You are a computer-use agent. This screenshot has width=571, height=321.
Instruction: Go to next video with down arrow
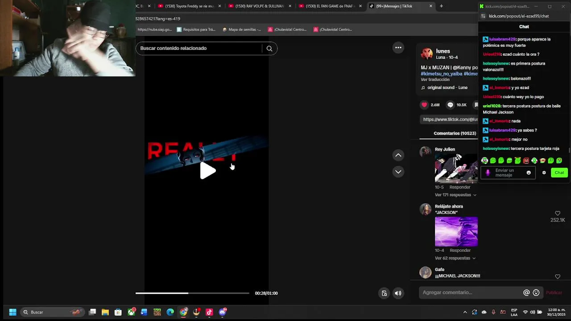(x=398, y=172)
